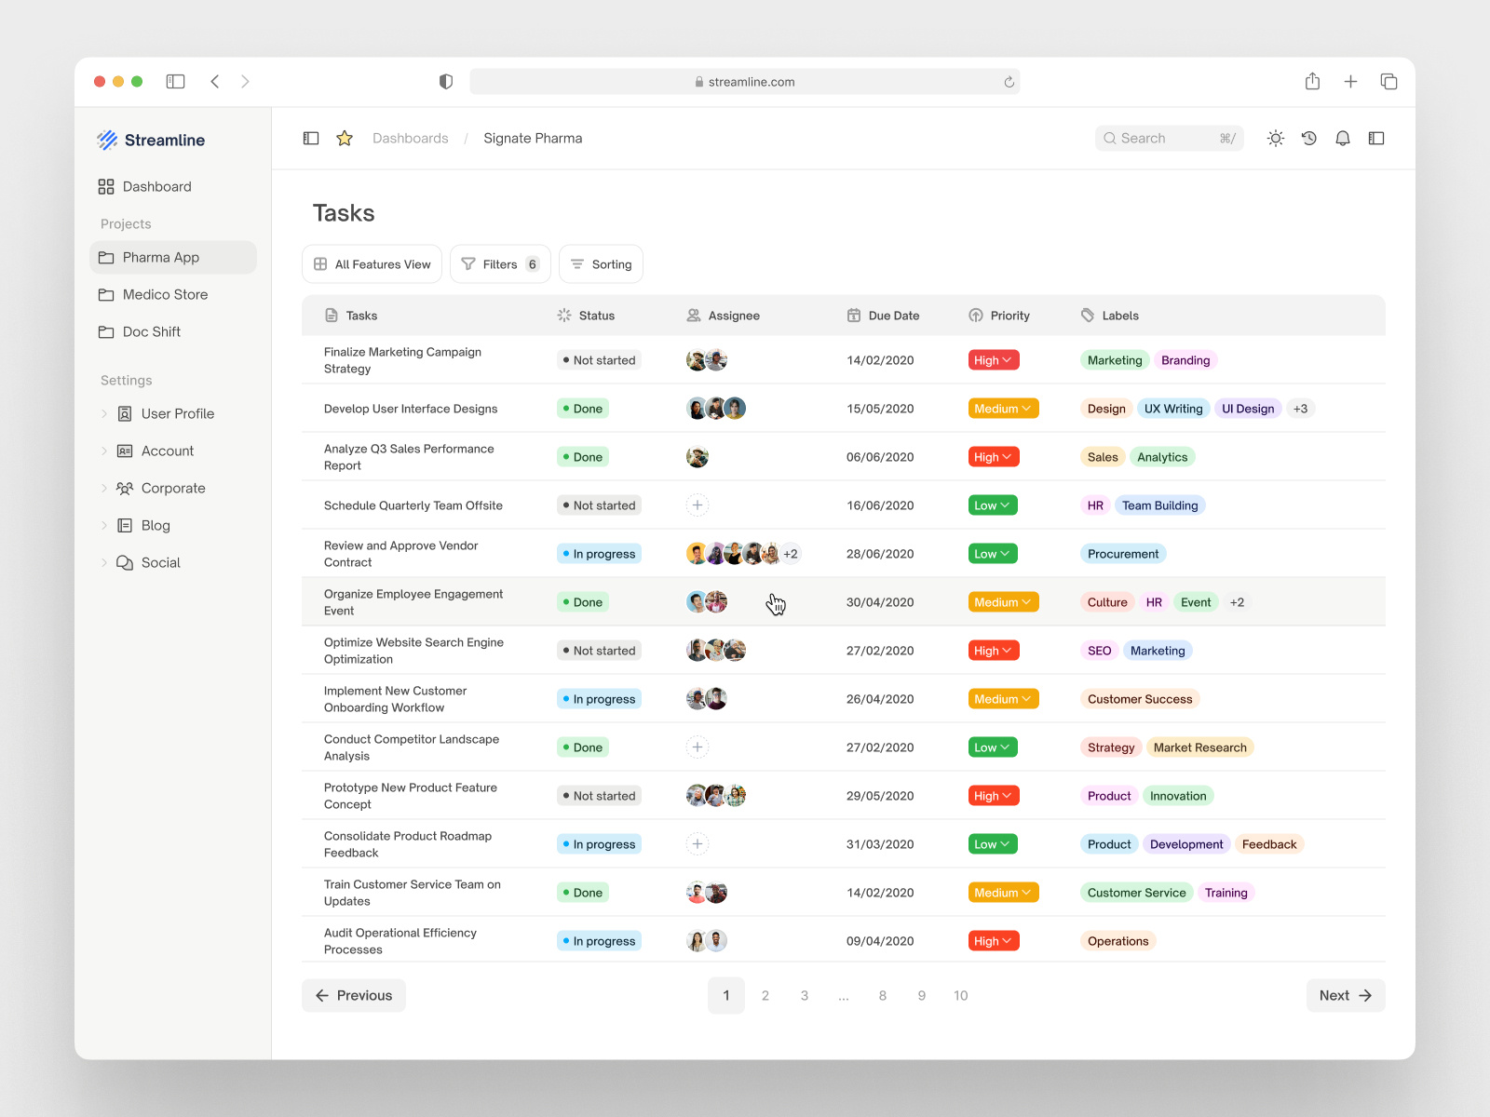Open the Sorting options
Viewport: 1490px width, 1117px height.
coord(601,263)
